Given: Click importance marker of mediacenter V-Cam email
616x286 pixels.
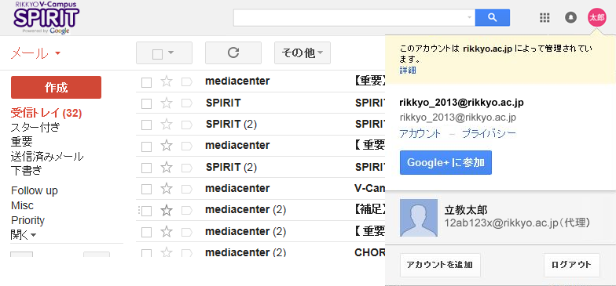Looking at the screenshot, I should [187, 190].
